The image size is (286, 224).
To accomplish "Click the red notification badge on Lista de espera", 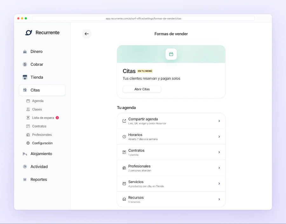I will (x=57, y=118).
